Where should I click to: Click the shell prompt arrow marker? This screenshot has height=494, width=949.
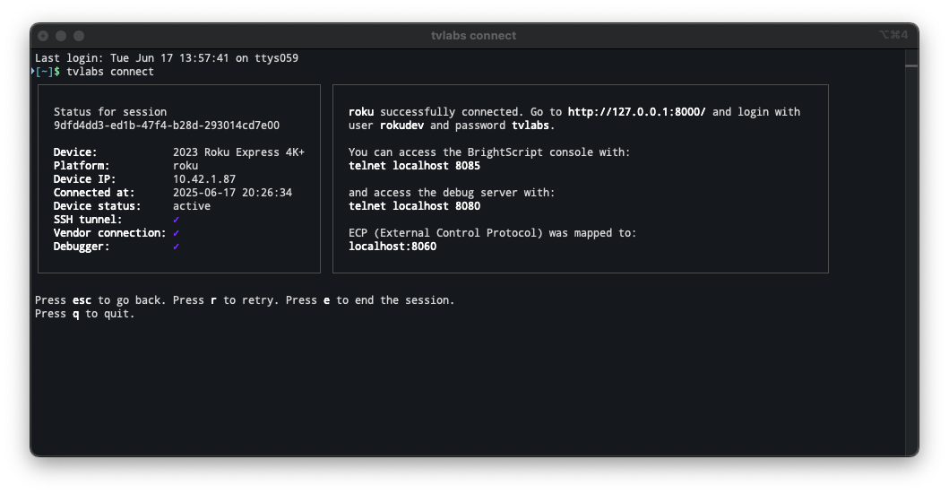(33, 72)
